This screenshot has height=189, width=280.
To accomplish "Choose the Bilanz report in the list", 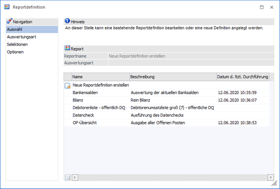I will (x=78, y=100).
